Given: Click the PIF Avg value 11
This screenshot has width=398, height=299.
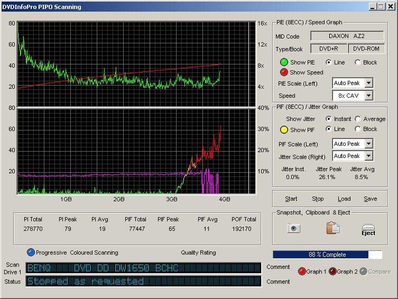Looking at the screenshot, I should (x=207, y=229).
